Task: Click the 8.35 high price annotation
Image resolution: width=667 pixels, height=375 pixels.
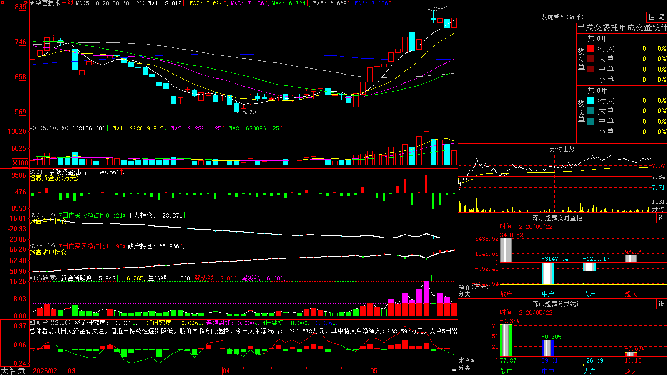Action: coord(434,9)
